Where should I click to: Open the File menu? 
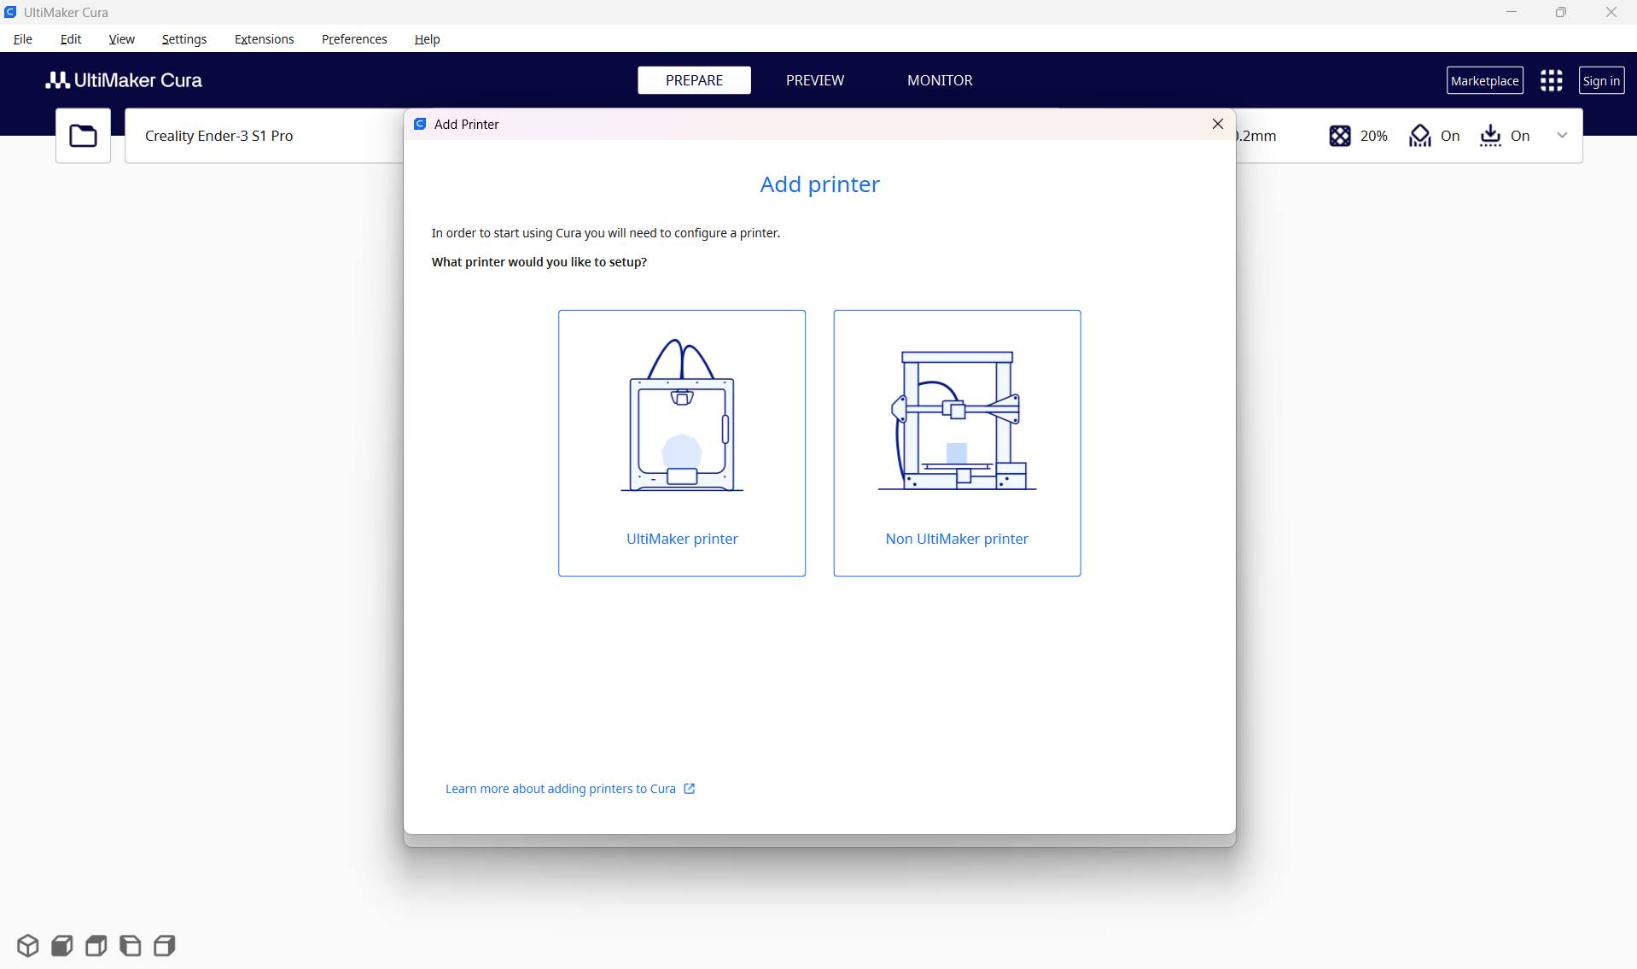[23, 39]
